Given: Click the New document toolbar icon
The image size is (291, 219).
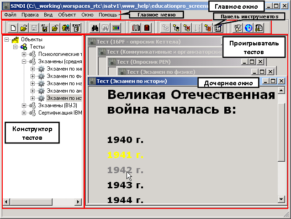Looking at the screenshot, I should coord(14,28).
